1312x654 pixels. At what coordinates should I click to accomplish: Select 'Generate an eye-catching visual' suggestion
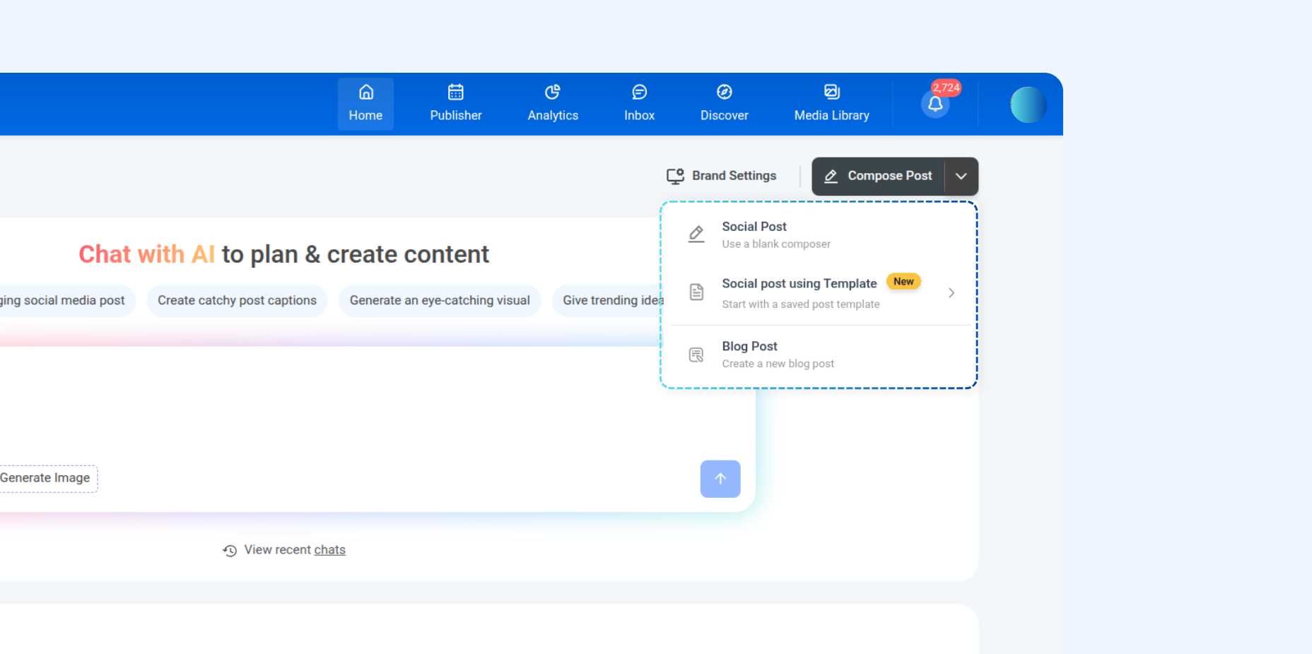pyautogui.click(x=440, y=301)
